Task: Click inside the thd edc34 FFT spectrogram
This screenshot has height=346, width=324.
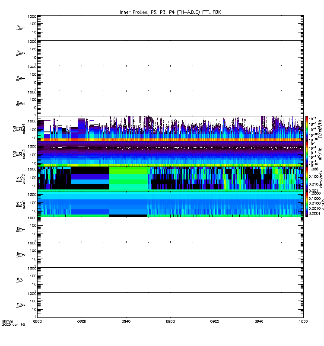Action: click(x=170, y=129)
